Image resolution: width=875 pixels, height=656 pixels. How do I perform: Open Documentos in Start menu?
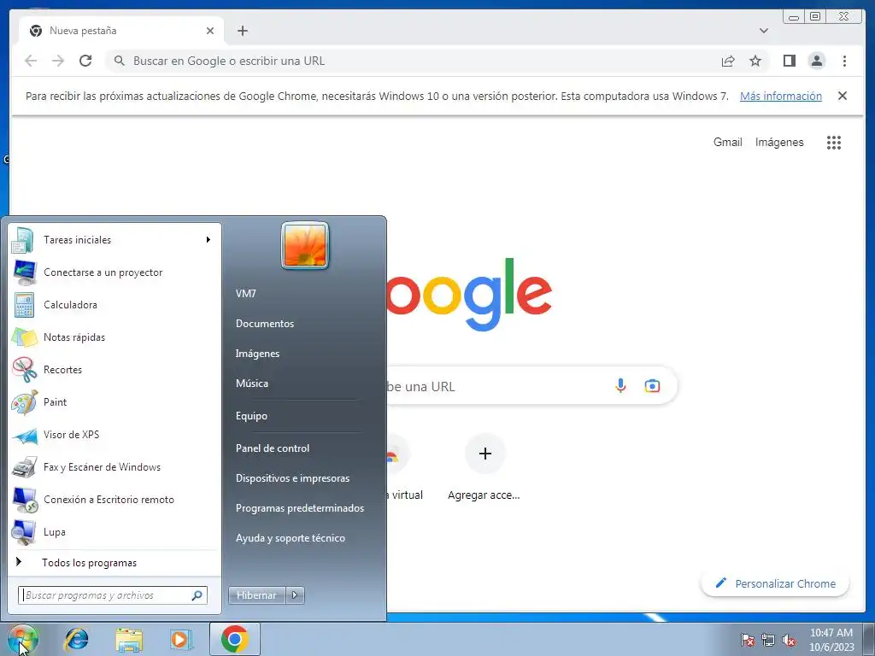(x=265, y=324)
